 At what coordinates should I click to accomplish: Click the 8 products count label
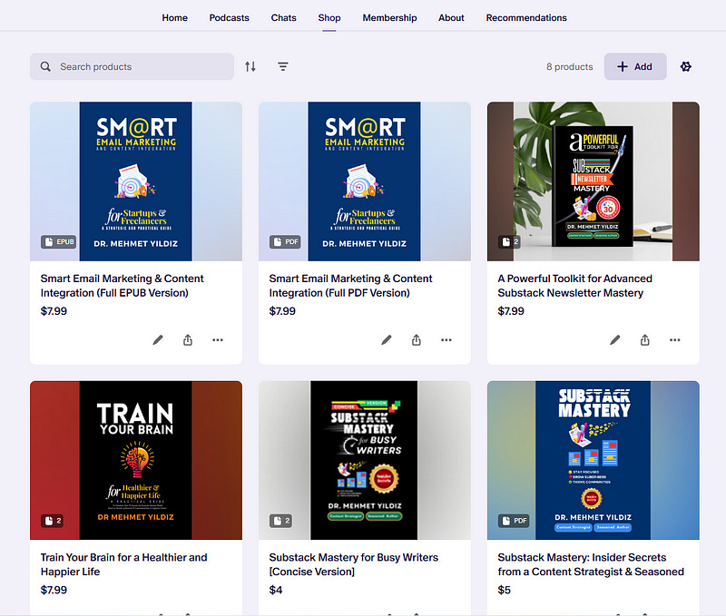point(570,66)
